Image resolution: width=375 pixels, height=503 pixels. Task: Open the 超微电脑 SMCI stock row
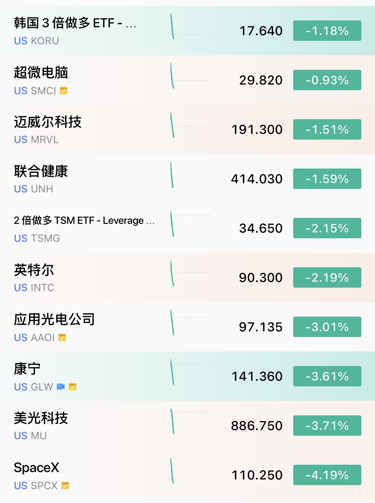[188, 80]
